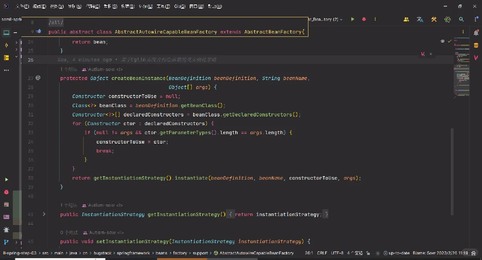Viewport: 482px width, 260px height.
Task: Click the editor vertical scrollbar
Action: pos(452,172)
